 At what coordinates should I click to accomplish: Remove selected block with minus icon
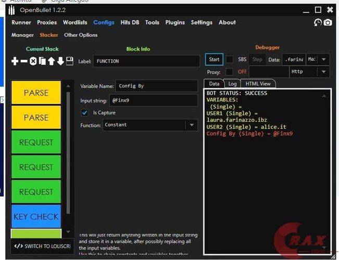24,61
